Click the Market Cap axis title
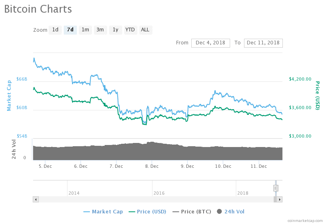This screenshot has height=224, width=327. [9, 96]
